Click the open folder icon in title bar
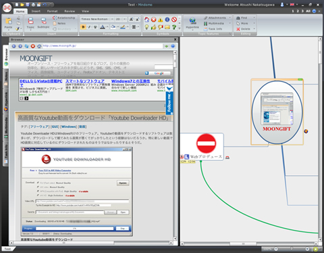Image resolution: width=324 pixels, height=253 pixels. tap(22, 5)
